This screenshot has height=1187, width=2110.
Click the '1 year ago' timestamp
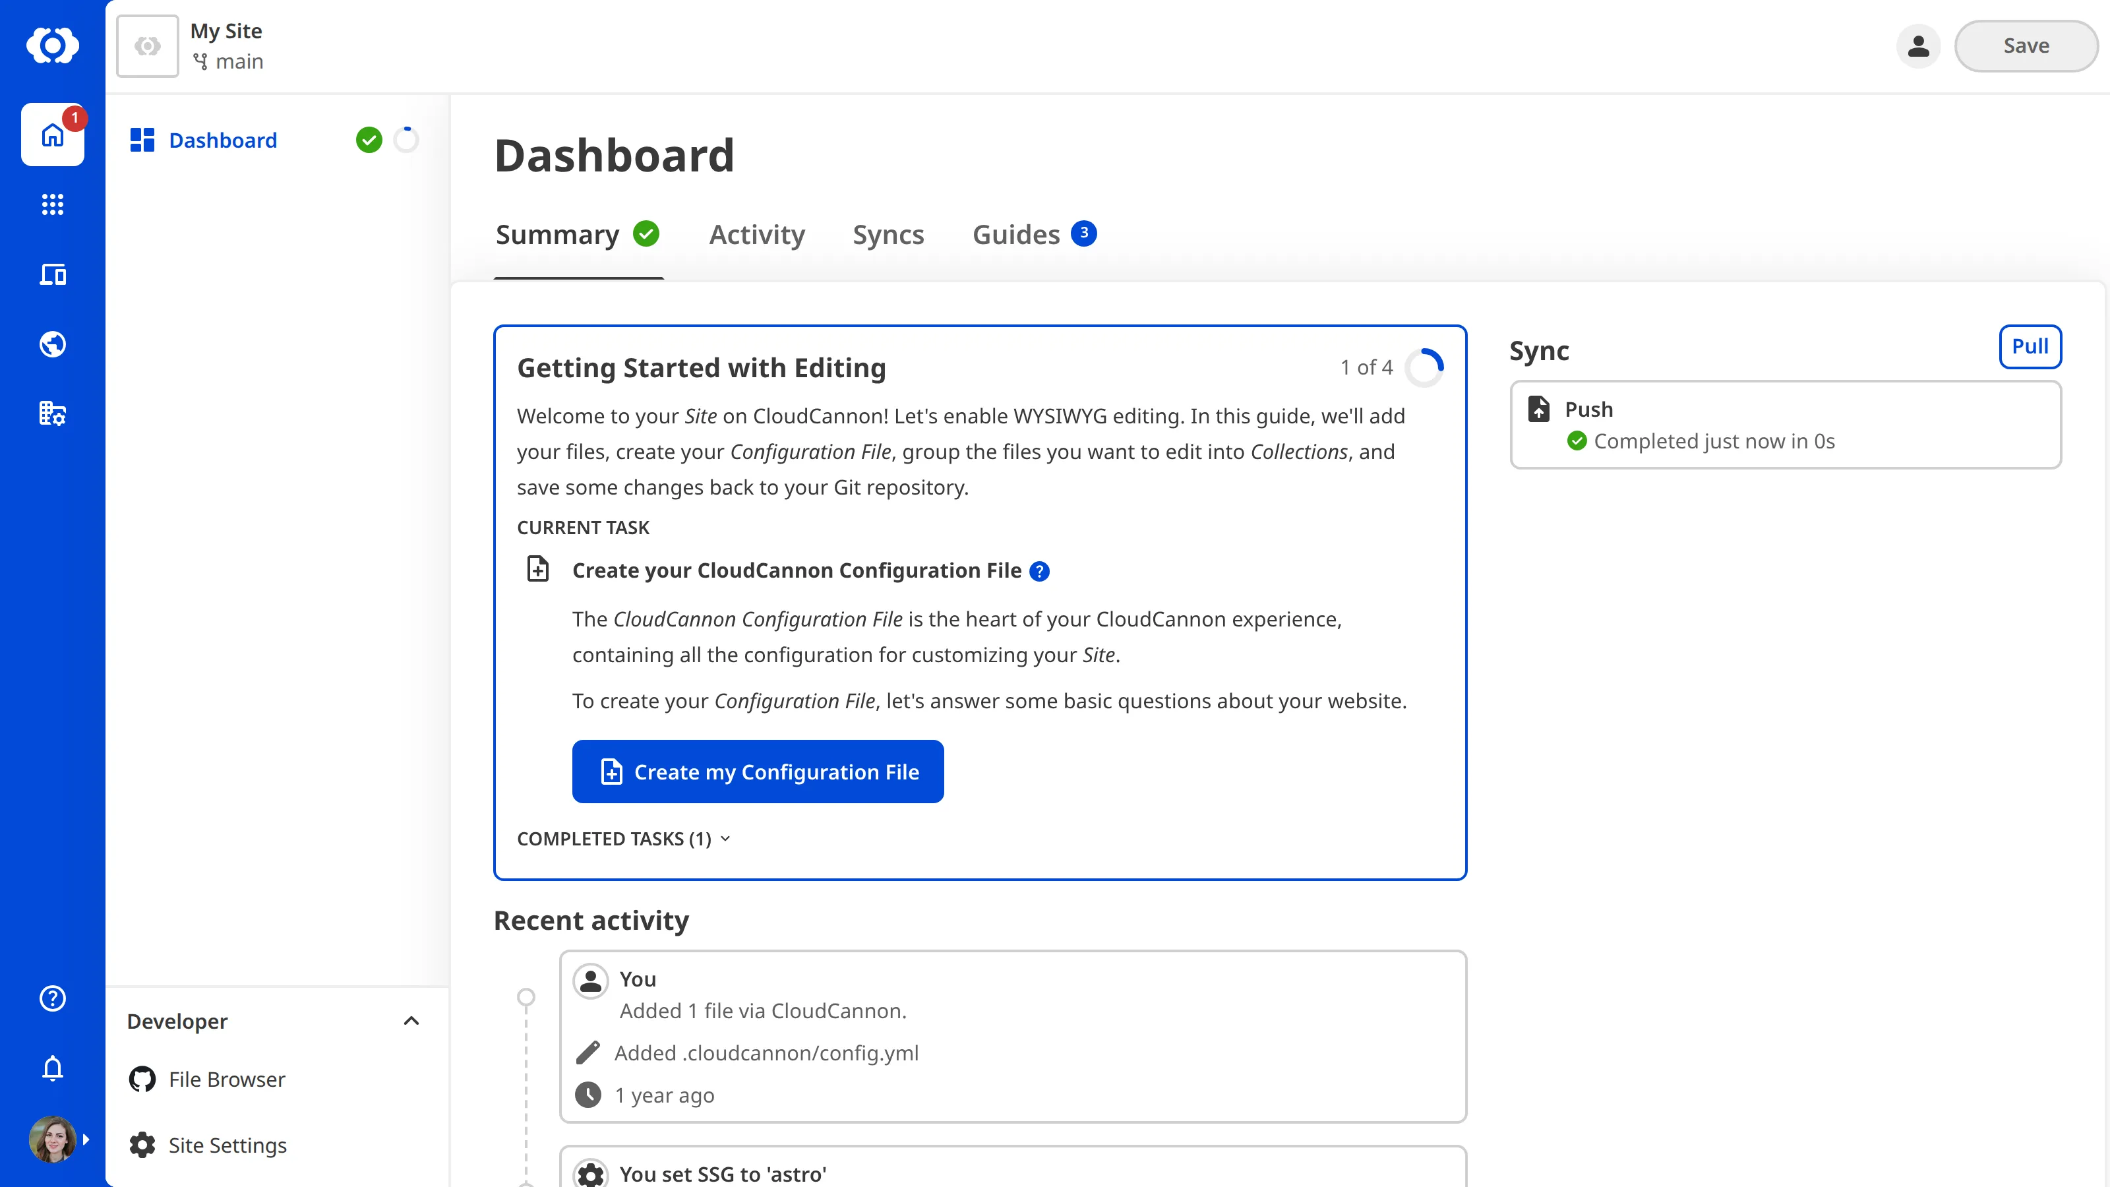[x=664, y=1095]
